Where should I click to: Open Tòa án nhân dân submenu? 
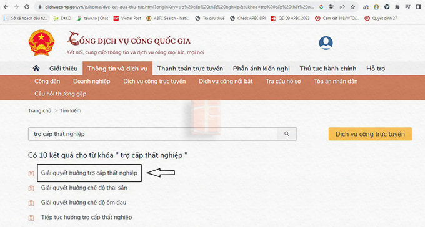(x=336, y=81)
